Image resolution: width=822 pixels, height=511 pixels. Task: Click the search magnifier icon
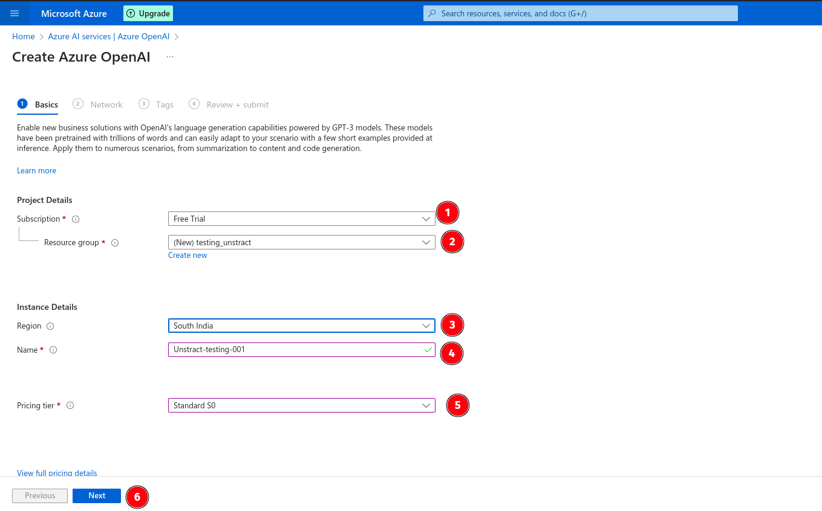pos(432,13)
